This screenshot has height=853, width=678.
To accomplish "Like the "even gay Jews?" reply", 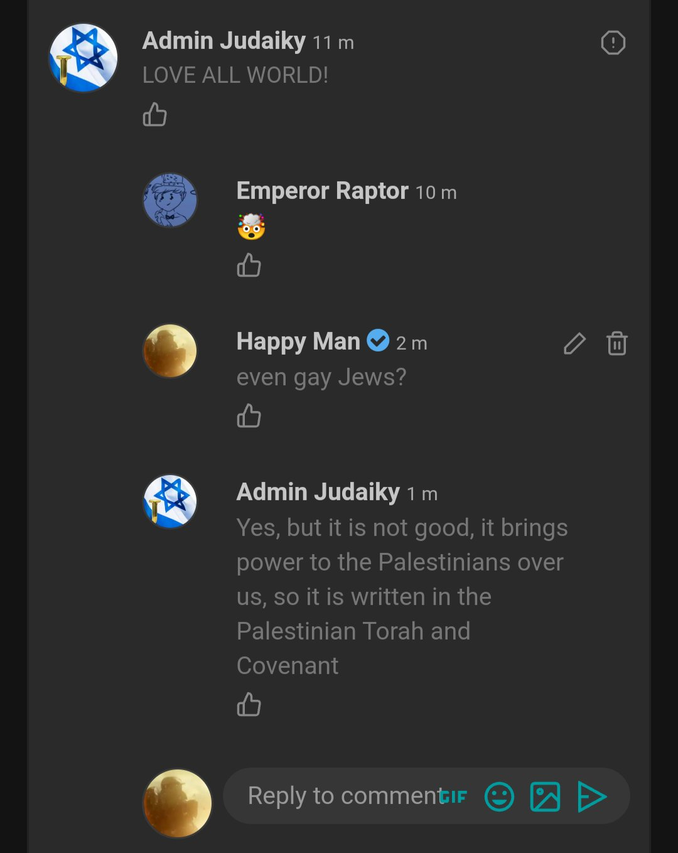I will pyautogui.click(x=249, y=416).
